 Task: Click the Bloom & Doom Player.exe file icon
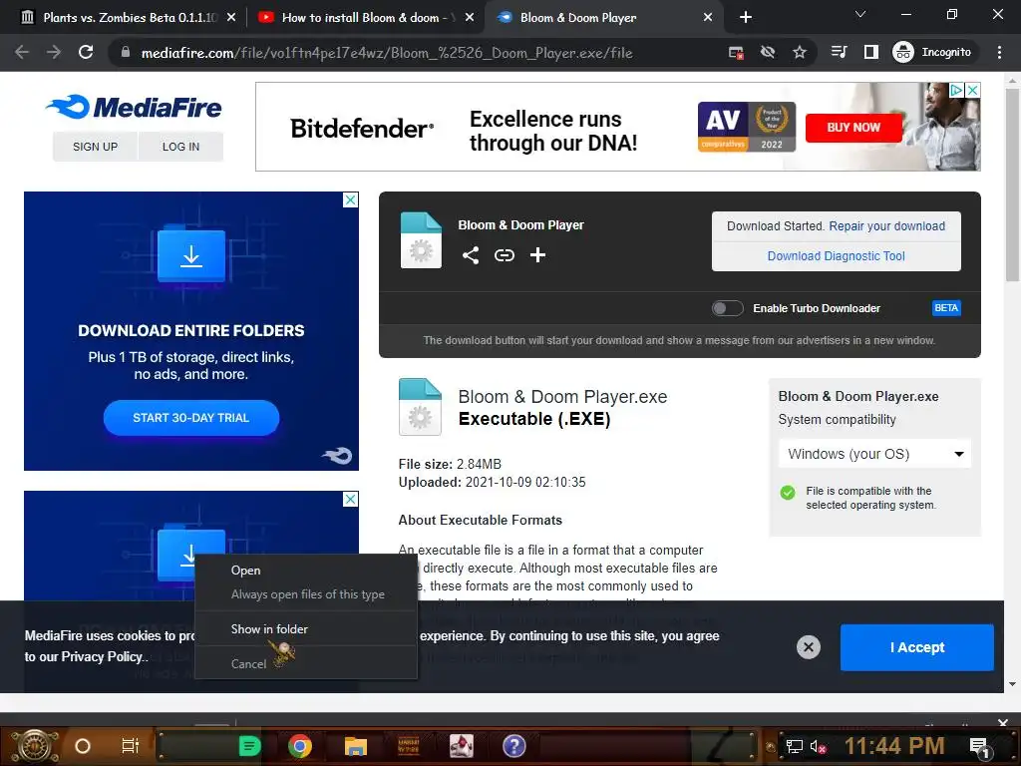coord(420,407)
